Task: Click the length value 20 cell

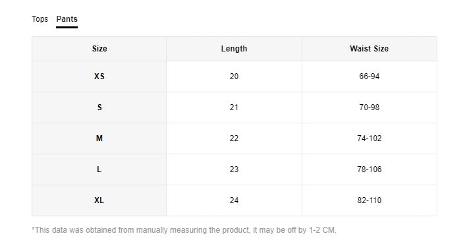Action: [x=234, y=76]
